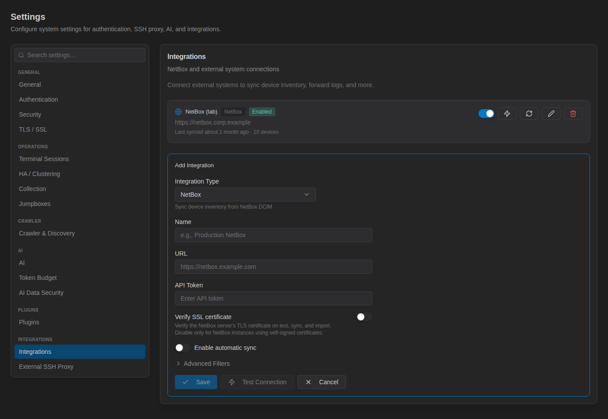Open the Plugins settings page
The height and width of the screenshot is (419, 608).
tap(80, 322)
